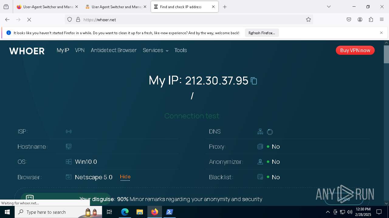Click the Blacklist icon
Viewport: 389px width, 218px height.
tap(260, 177)
